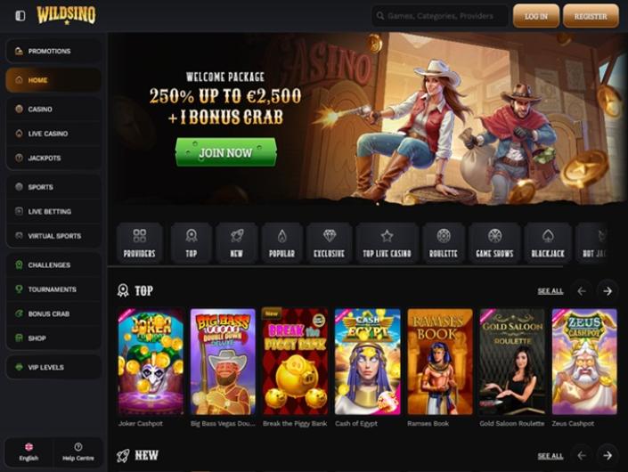Show next games in Top section

point(608,291)
